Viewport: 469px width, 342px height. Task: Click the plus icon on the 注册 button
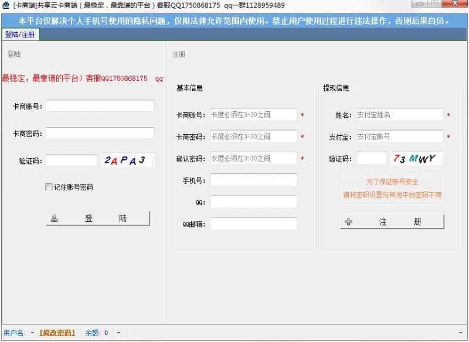[347, 221]
